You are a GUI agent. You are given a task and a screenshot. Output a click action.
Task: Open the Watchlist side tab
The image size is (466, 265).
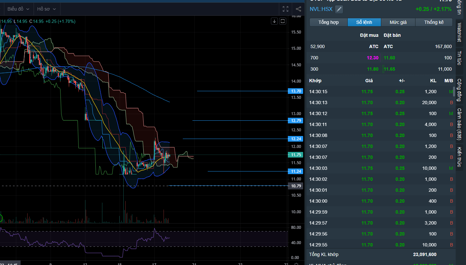point(459,32)
